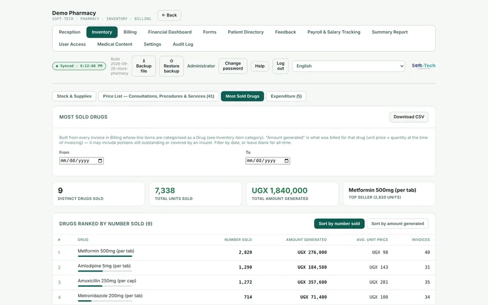The image size is (488, 305).
Task: Open Patient Directory tab
Action: 246,32
